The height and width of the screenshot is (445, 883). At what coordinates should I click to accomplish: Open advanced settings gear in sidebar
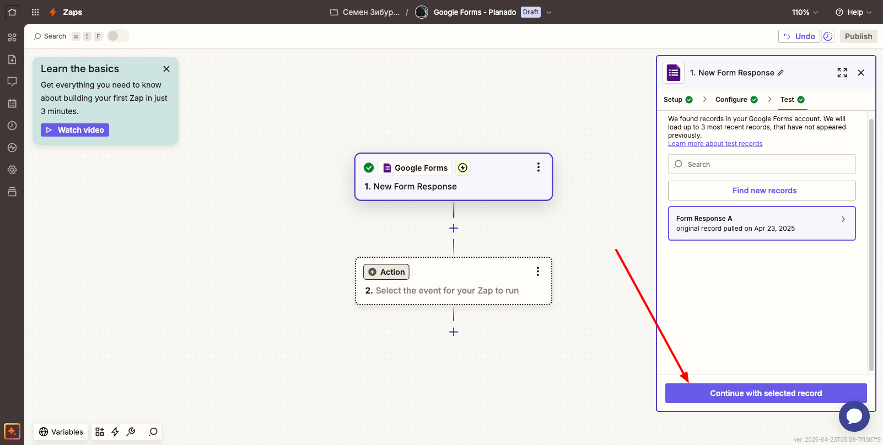pyautogui.click(x=12, y=170)
